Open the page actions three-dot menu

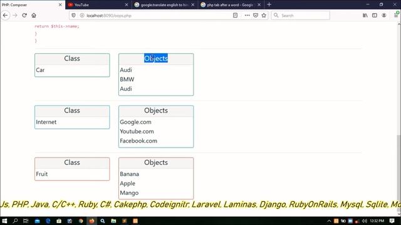(x=247, y=15)
